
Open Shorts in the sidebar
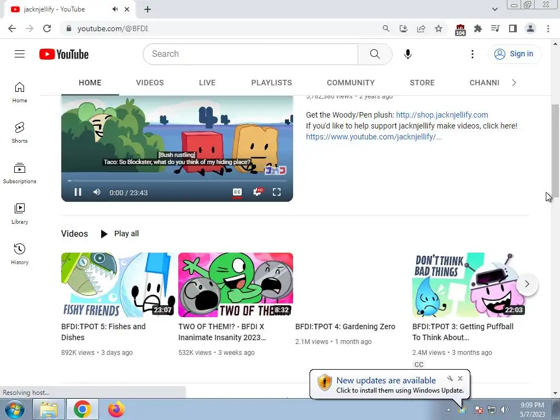[x=20, y=132]
